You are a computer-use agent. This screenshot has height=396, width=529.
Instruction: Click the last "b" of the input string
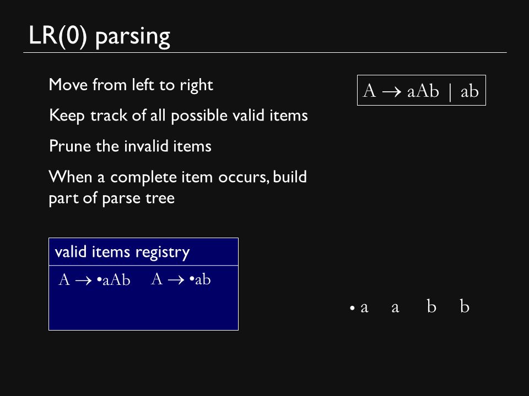(x=465, y=306)
